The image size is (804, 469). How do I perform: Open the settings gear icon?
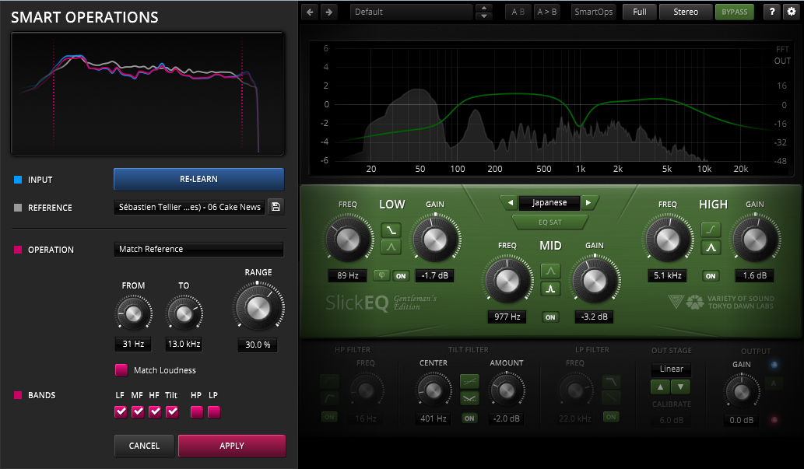point(792,12)
